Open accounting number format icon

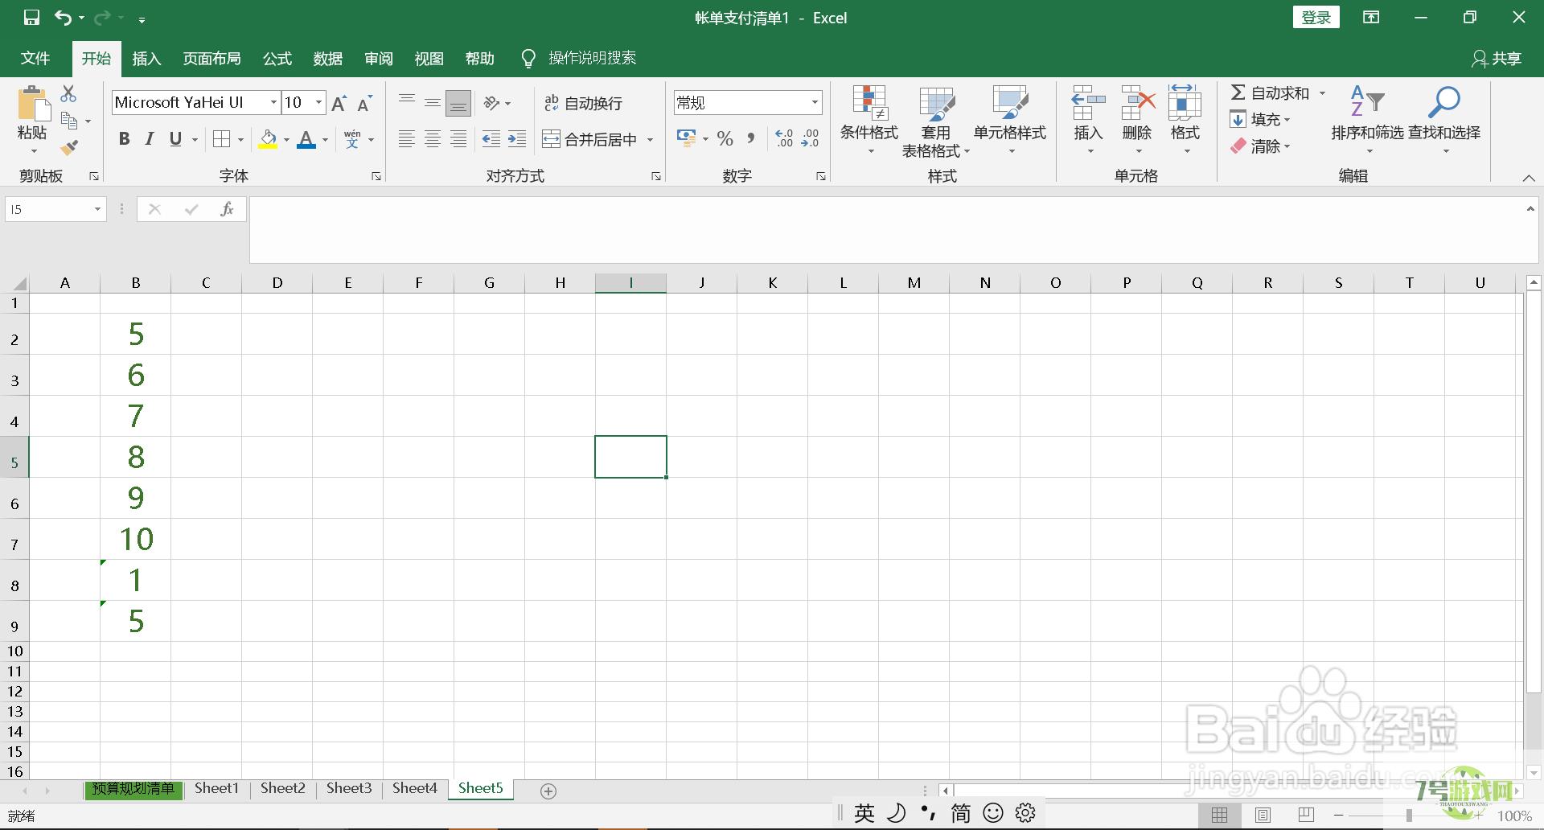pyautogui.click(x=686, y=139)
